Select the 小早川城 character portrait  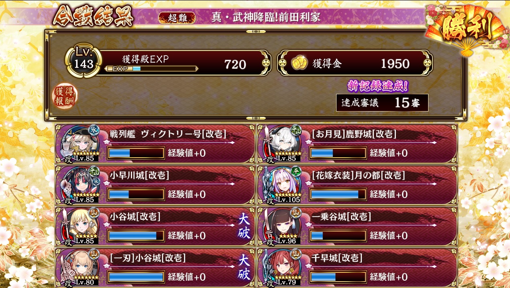[x=80, y=185]
